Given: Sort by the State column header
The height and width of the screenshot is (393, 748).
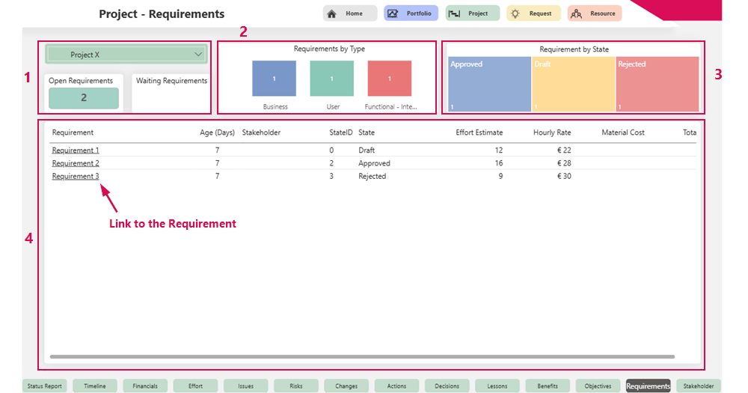Looking at the screenshot, I should pyautogui.click(x=367, y=132).
